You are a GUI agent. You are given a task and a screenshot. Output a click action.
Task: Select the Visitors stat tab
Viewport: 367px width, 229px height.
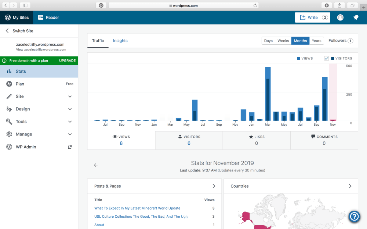tap(189, 140)
